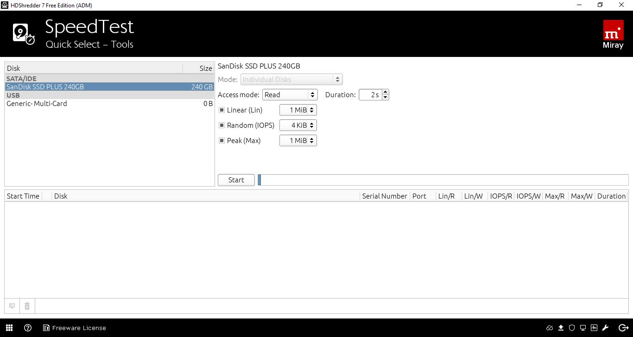Click the IOPS/R column header
The image size is (633, 337).
point(501,196)
